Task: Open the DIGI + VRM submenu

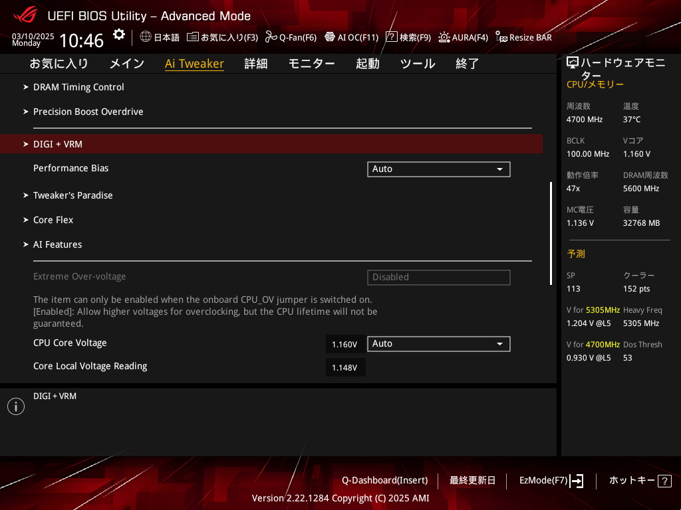Action: (x=271, y=144)
